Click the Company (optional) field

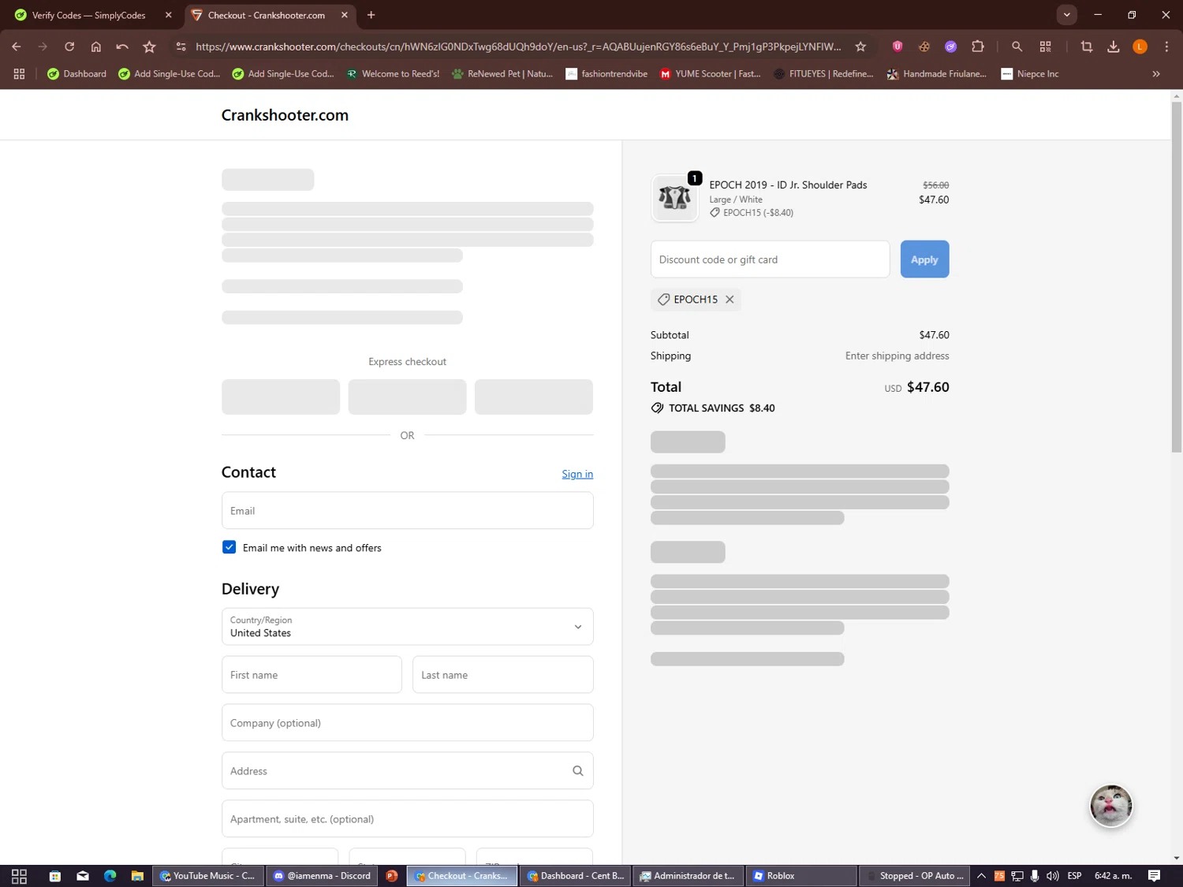coord(408,723)
